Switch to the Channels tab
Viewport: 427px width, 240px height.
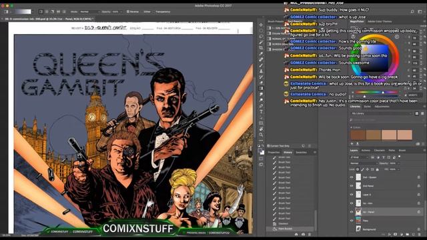(x=380, y=150)
